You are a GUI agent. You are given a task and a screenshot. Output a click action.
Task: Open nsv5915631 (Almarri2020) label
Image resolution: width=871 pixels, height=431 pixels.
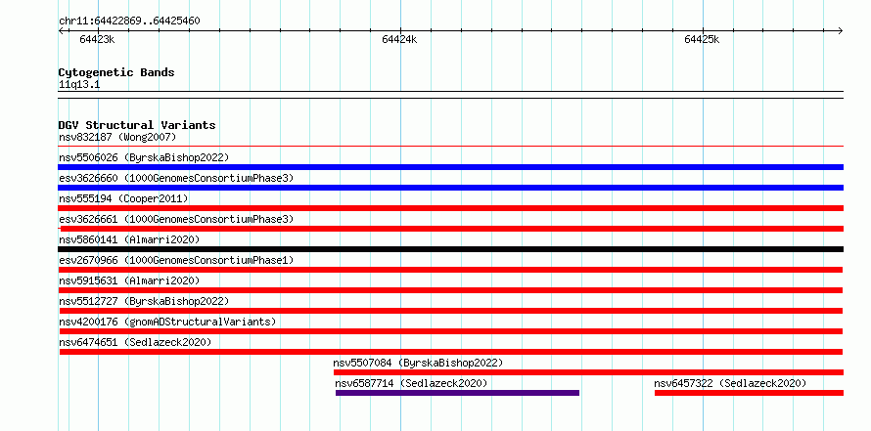[x=129, y=280]
